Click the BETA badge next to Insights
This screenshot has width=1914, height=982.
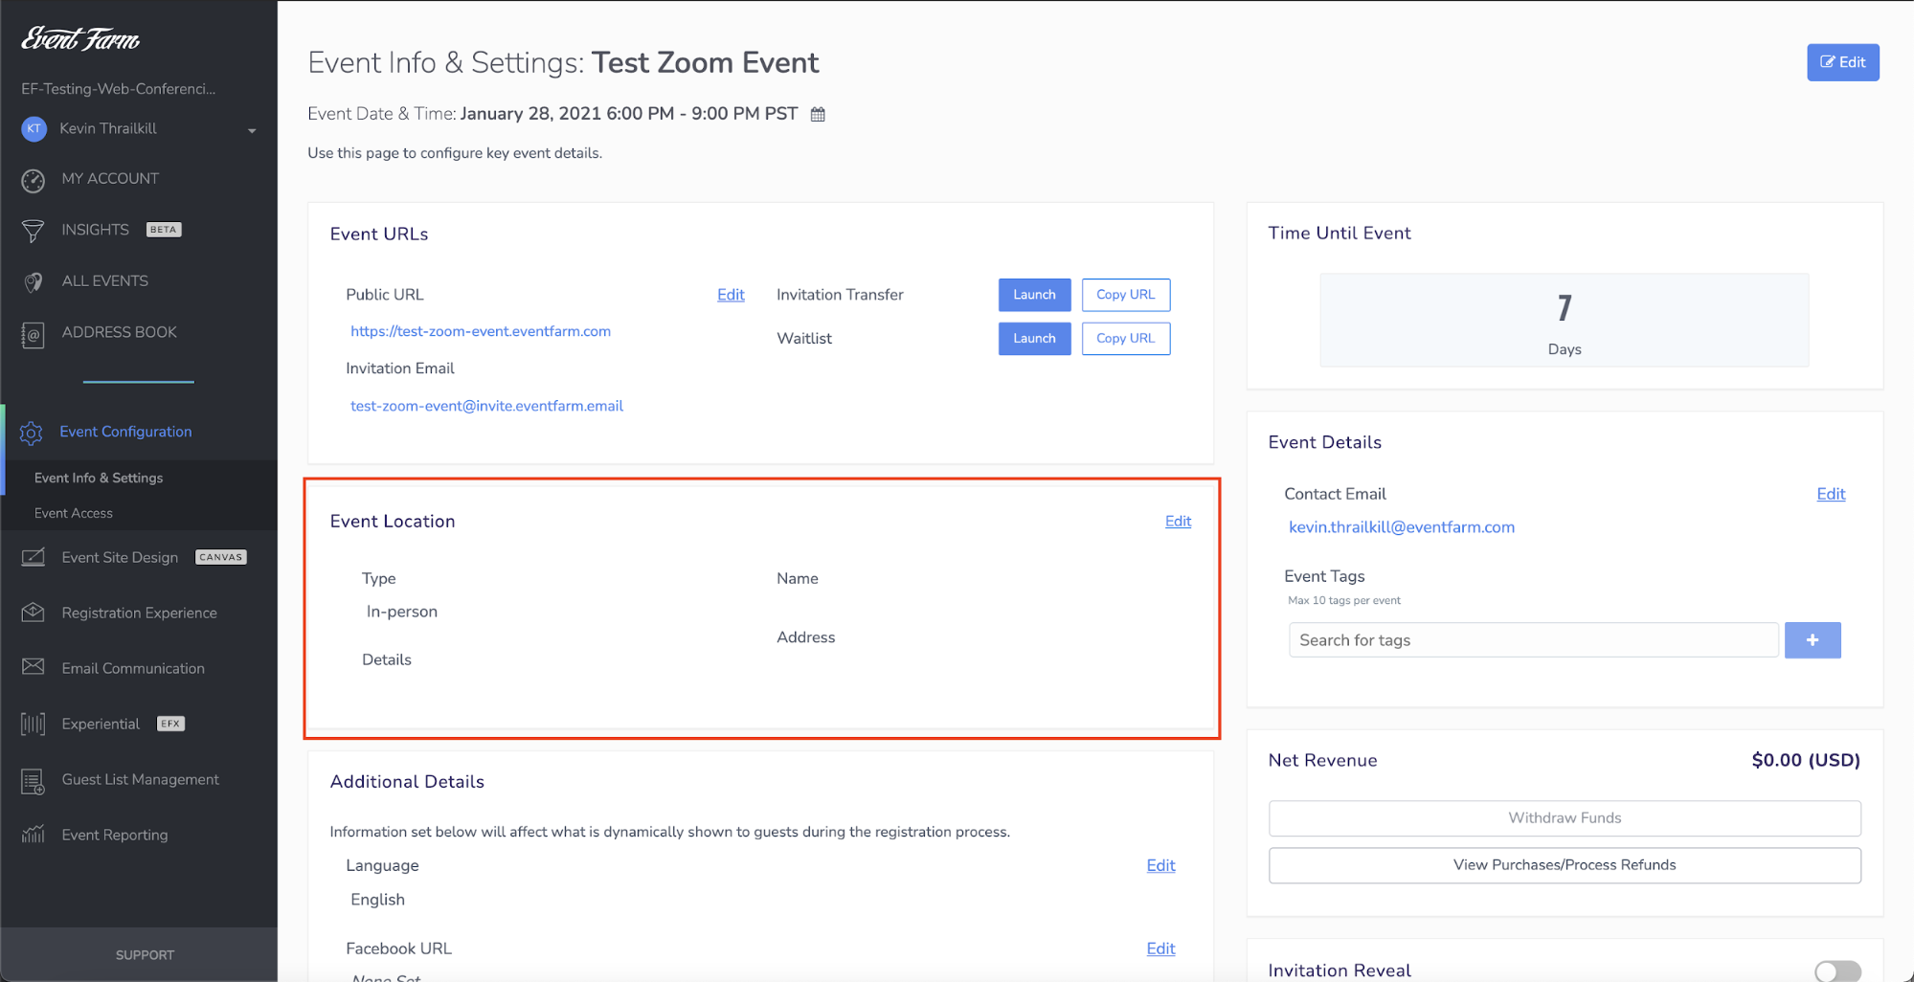coord(164,230)
